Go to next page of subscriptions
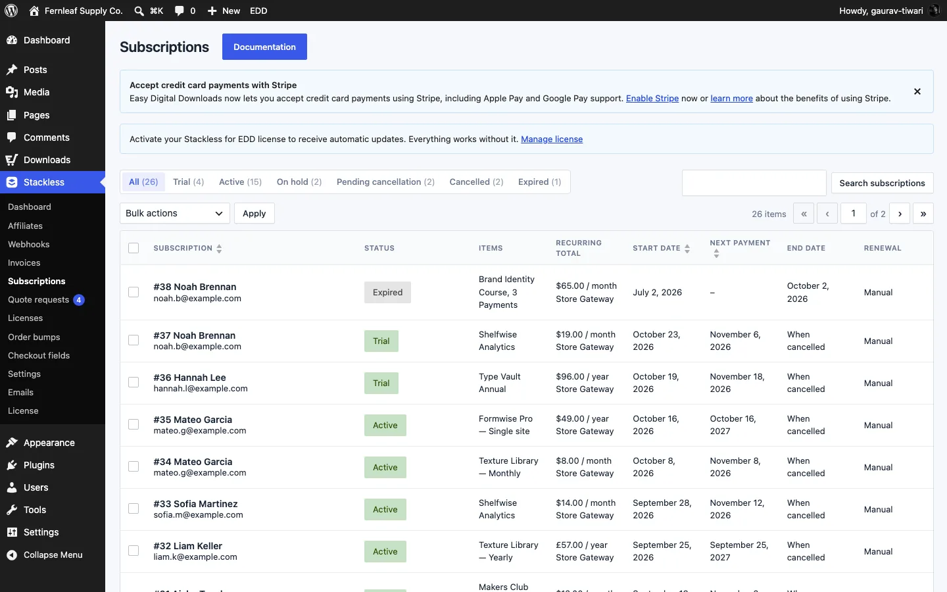 900,213
